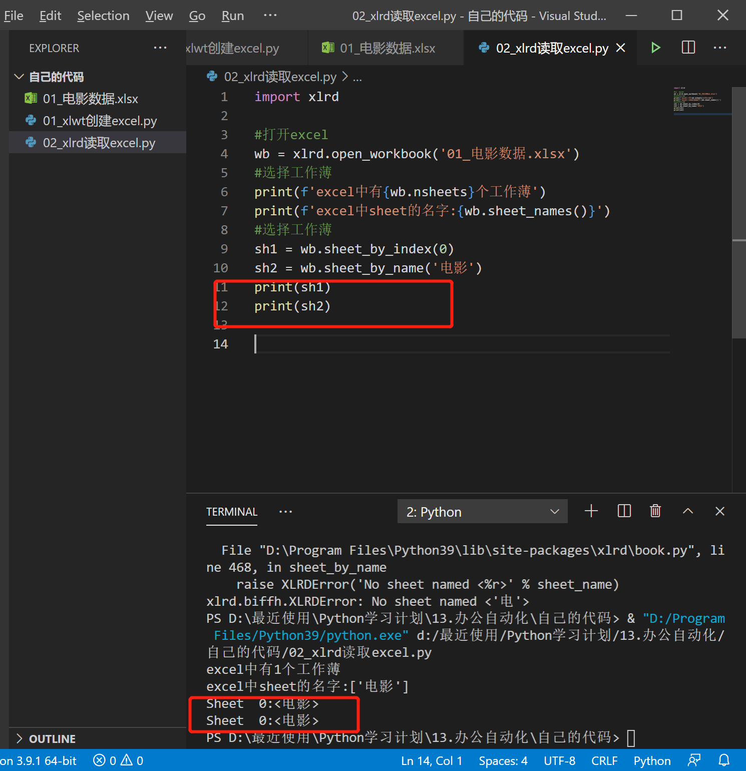Open editor More Actions ellipsis menu
Screen dimensions: 746x771
720,48
